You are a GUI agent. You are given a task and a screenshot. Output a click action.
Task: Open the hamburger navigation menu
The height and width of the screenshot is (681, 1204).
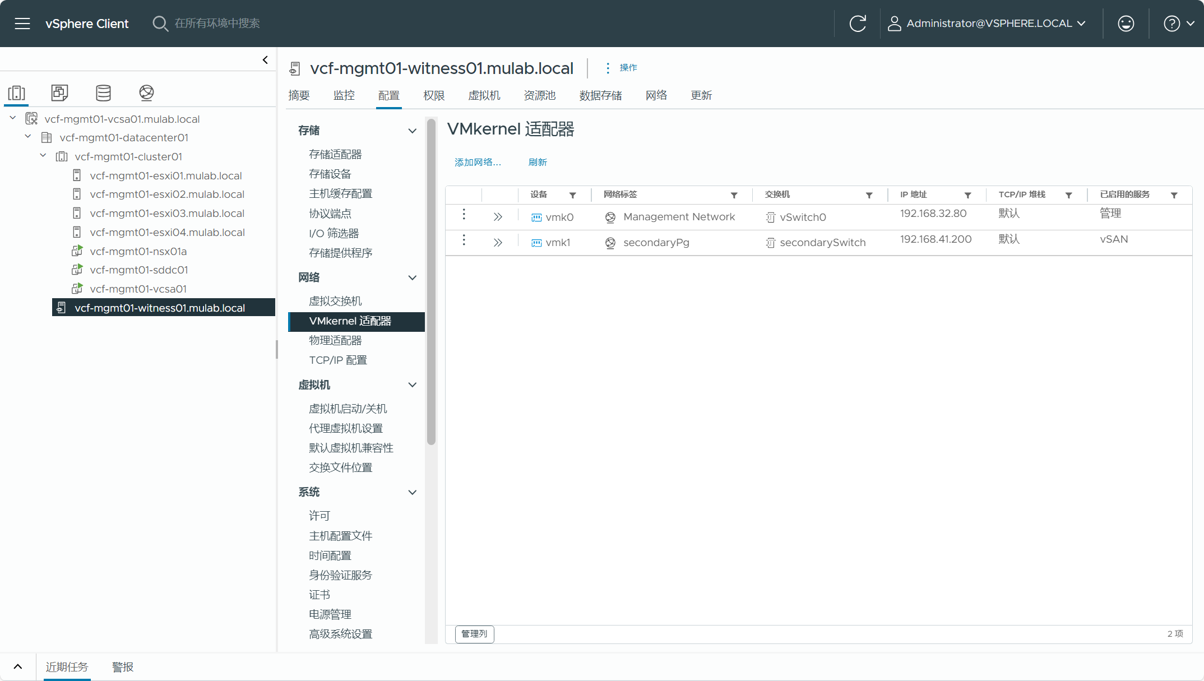[22, 24]
